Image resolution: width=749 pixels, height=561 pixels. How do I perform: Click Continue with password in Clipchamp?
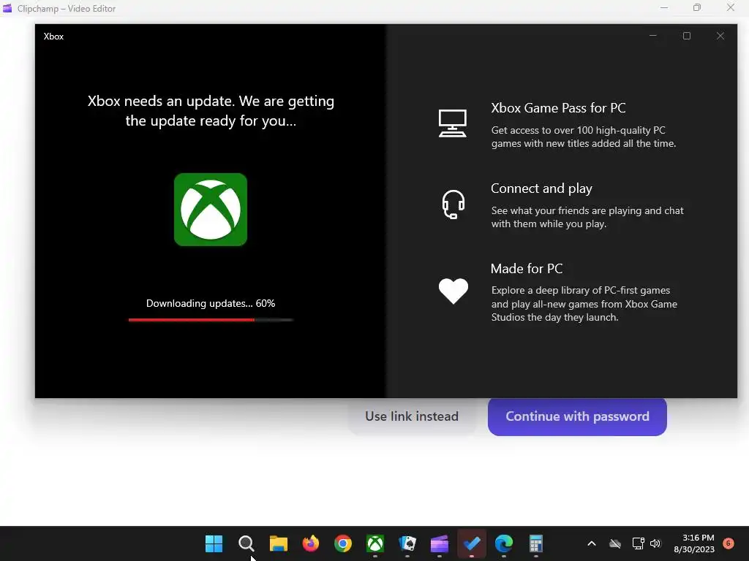point(577,416)
